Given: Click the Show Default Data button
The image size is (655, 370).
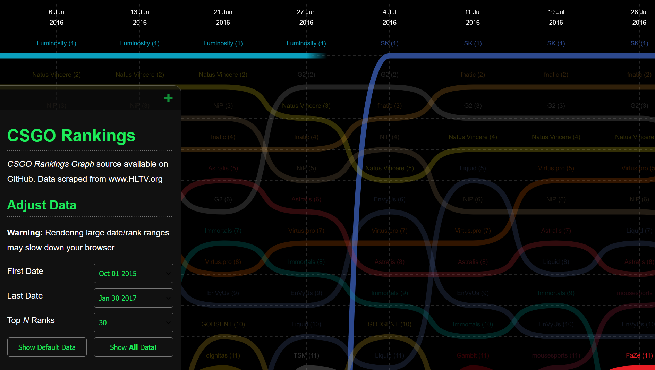Looking at the screenshot, I should 47,347.
